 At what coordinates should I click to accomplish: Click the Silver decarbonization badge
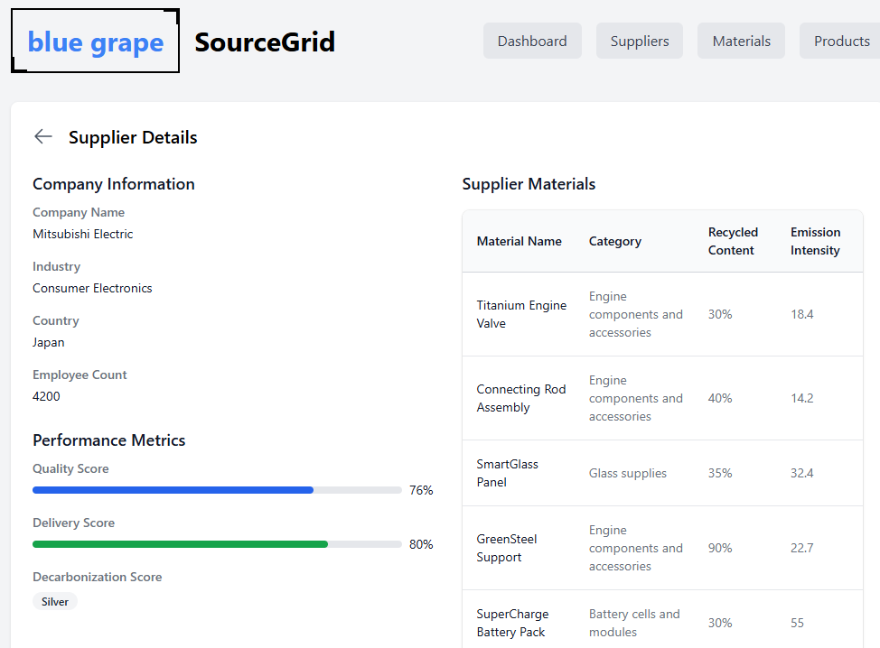click(x=55, y=601)
